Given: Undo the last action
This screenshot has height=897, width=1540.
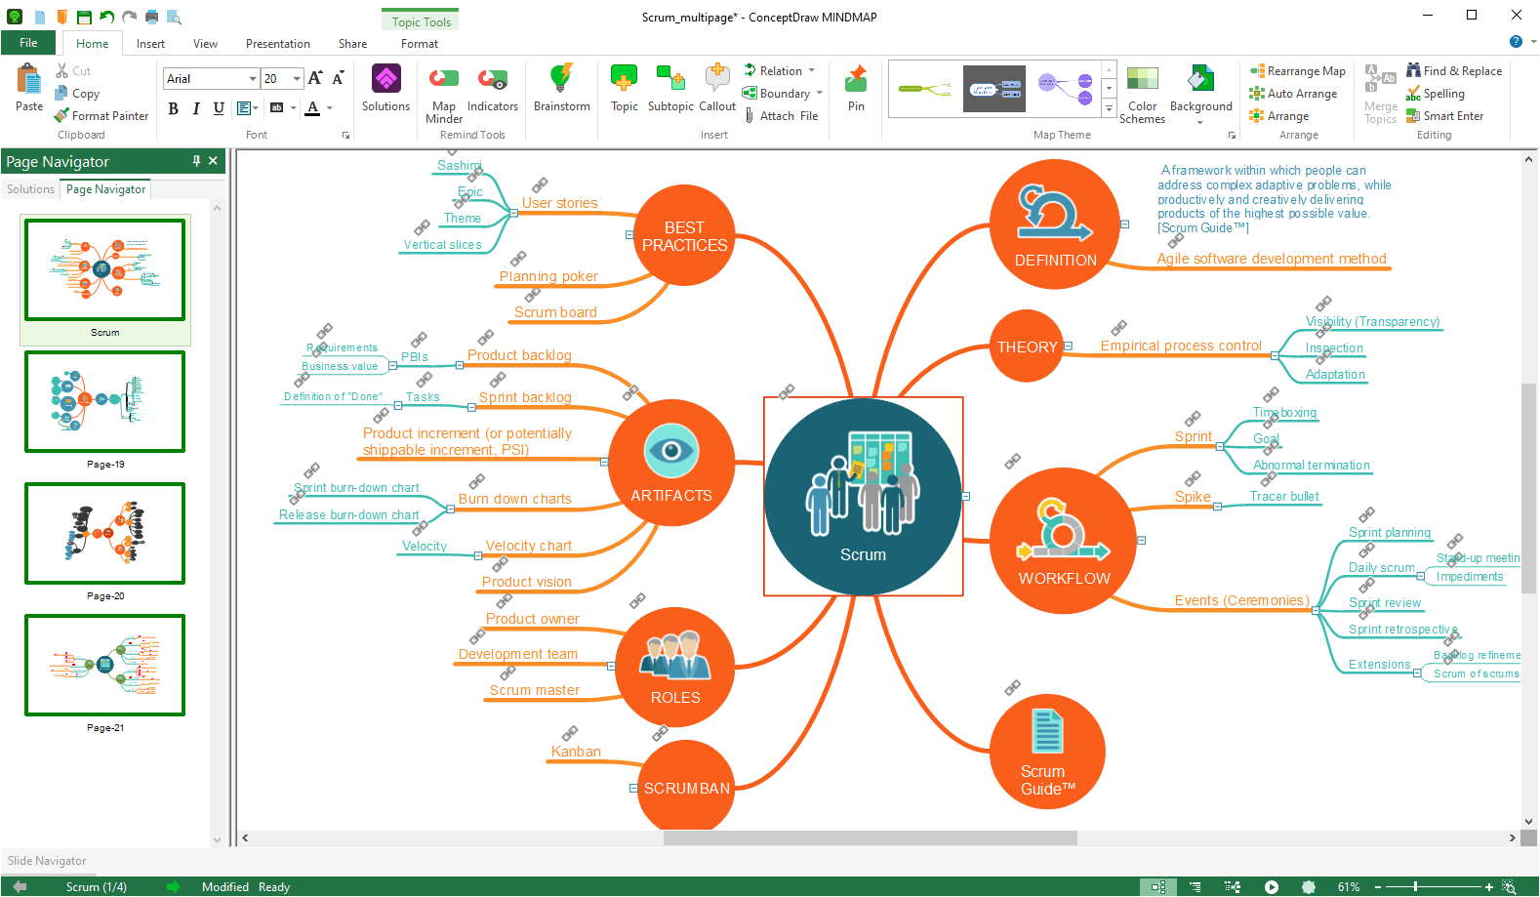Looking at the screenshot, I should (x=106, y=17).
